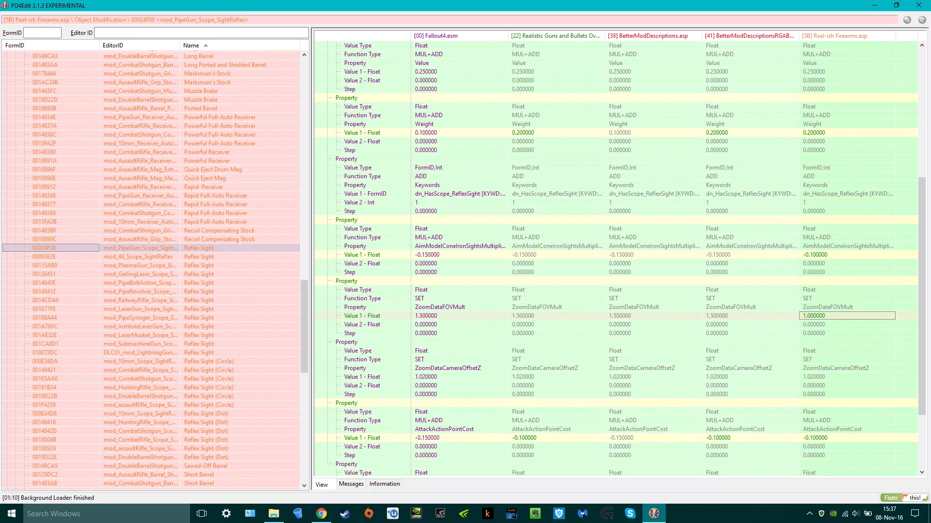Focus the Editor ID search field

pyautogui.click(x=201, y=33)
